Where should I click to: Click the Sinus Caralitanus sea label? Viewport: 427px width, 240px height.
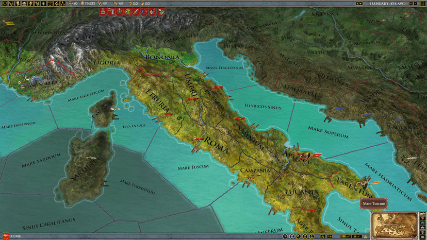point(48,224)
